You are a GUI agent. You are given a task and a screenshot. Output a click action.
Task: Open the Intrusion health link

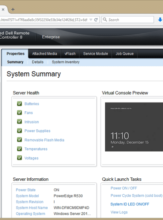(x=32, y=122)
